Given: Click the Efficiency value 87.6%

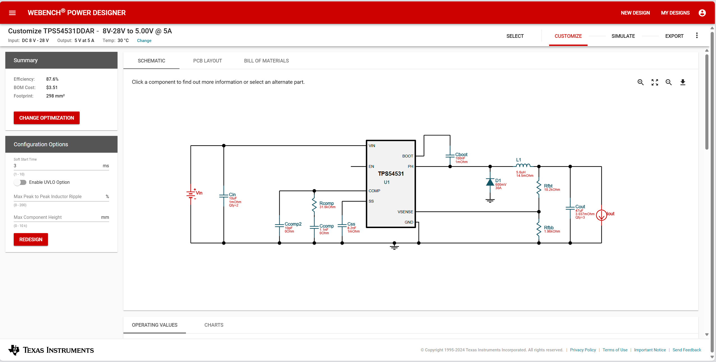Looking at the screenshot, I should 52,79.
